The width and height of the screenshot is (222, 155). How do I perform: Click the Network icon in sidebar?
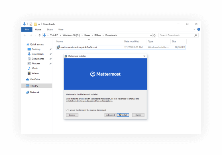coord(28,92)
